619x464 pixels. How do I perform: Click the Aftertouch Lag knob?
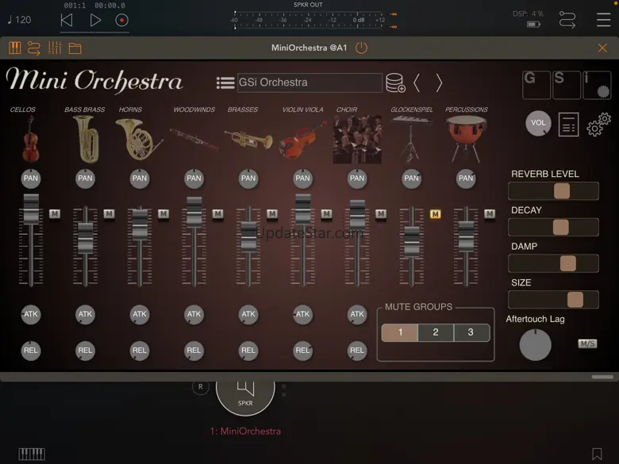[x=535, y=345]
